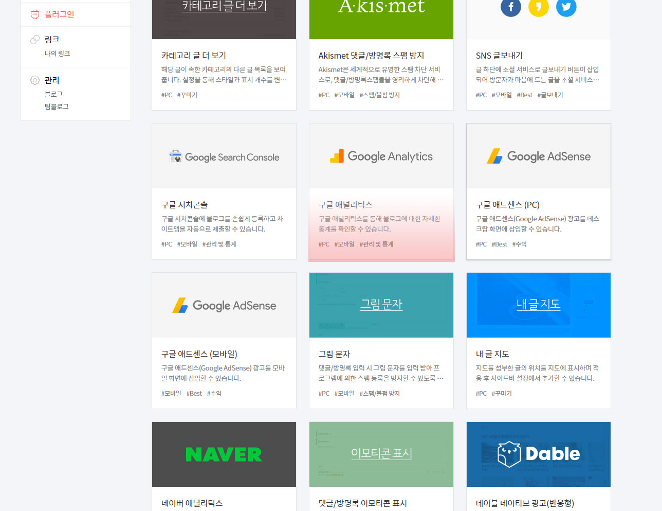The width and height of the screenshot is (662, 511).
Task: Select the 네이버 애널리틱스 title
Action: coord(192,503)
